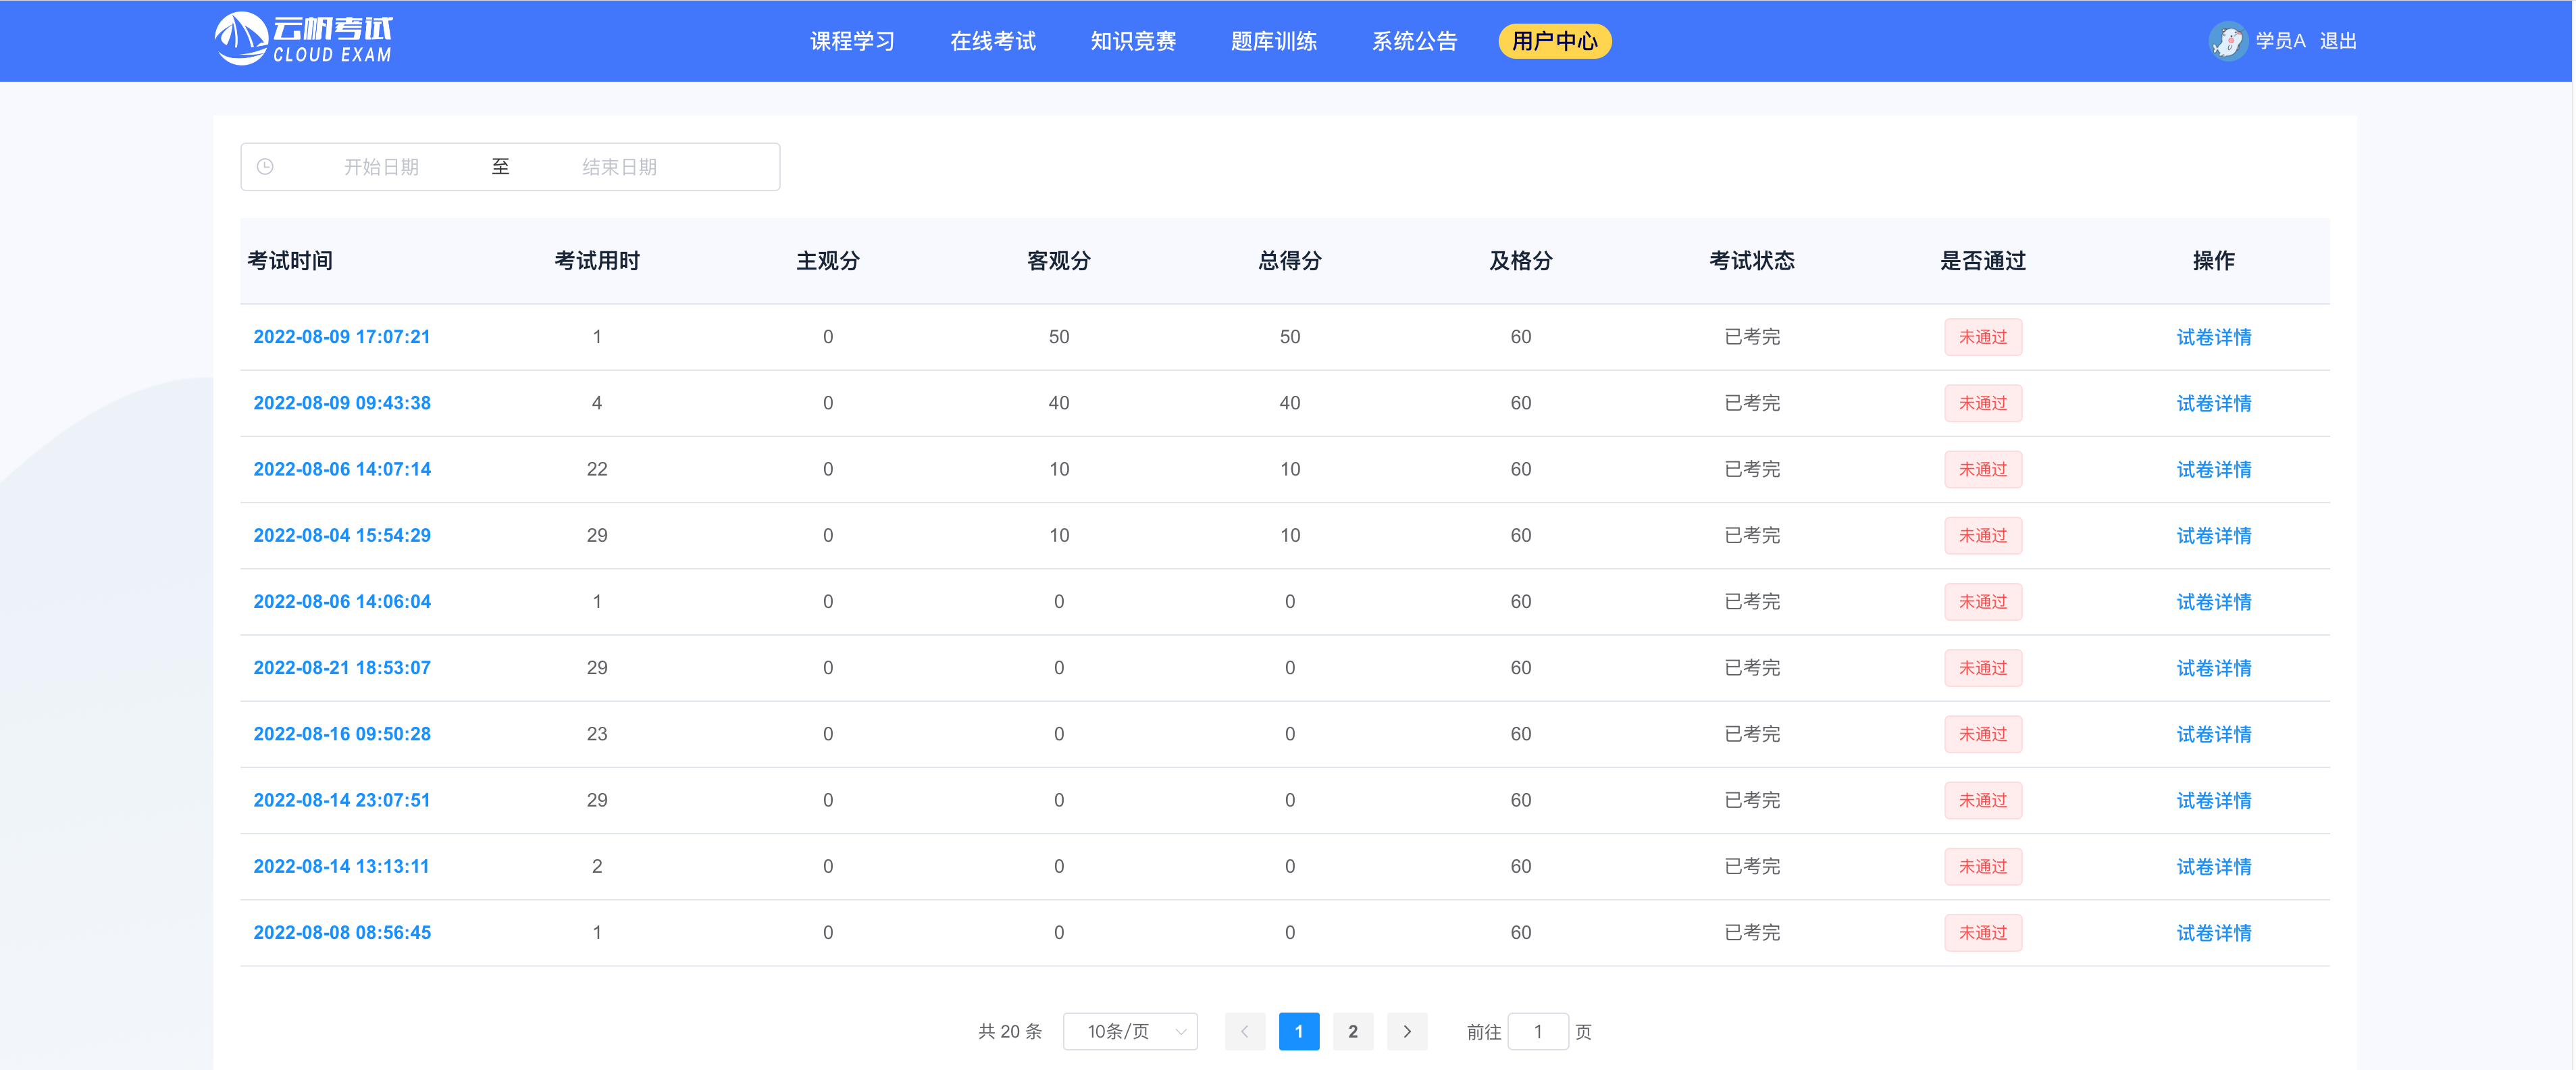Click 未通过 tag for 2022-08-09 17:07:21 row

click(1982, 337)
